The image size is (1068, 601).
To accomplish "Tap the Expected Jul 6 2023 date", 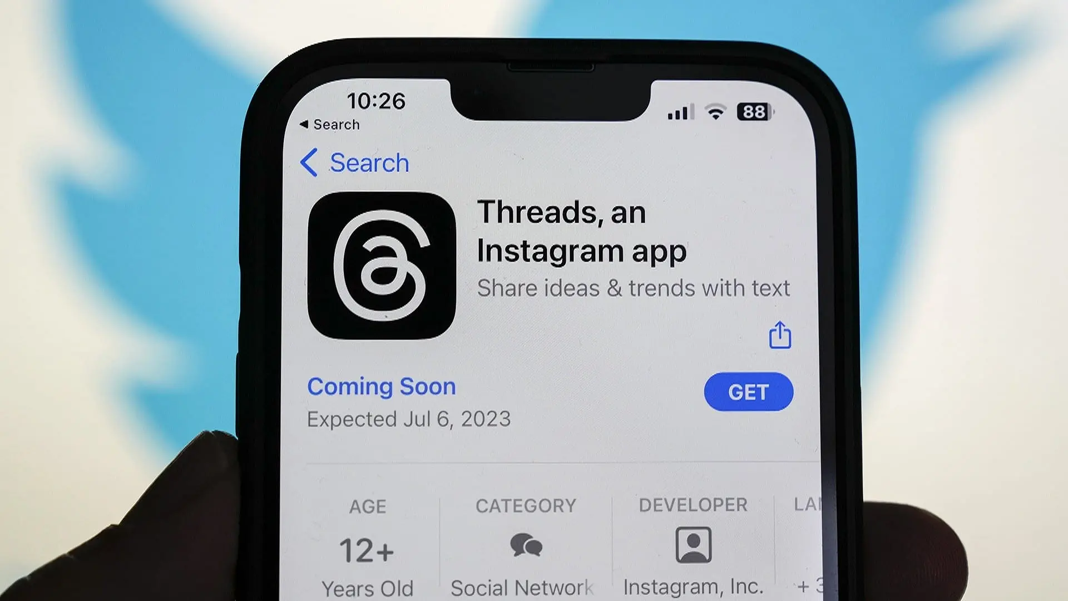I will (409, 419).
